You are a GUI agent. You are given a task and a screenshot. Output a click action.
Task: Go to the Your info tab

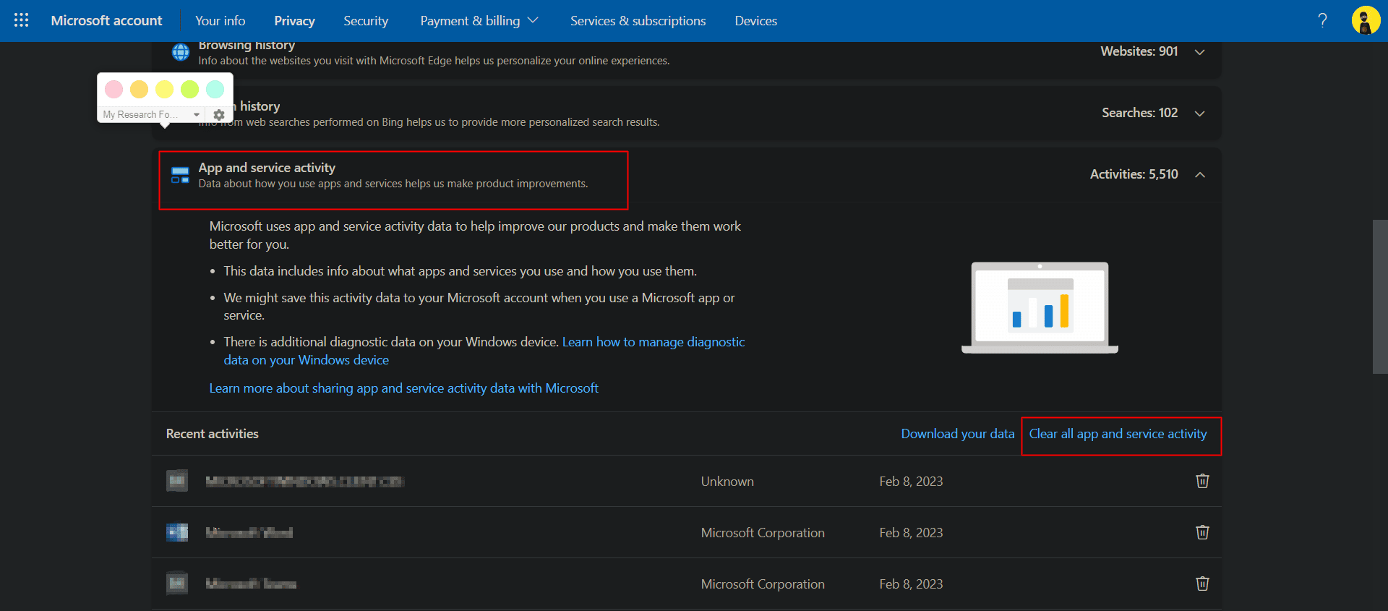tap(220, 21)
